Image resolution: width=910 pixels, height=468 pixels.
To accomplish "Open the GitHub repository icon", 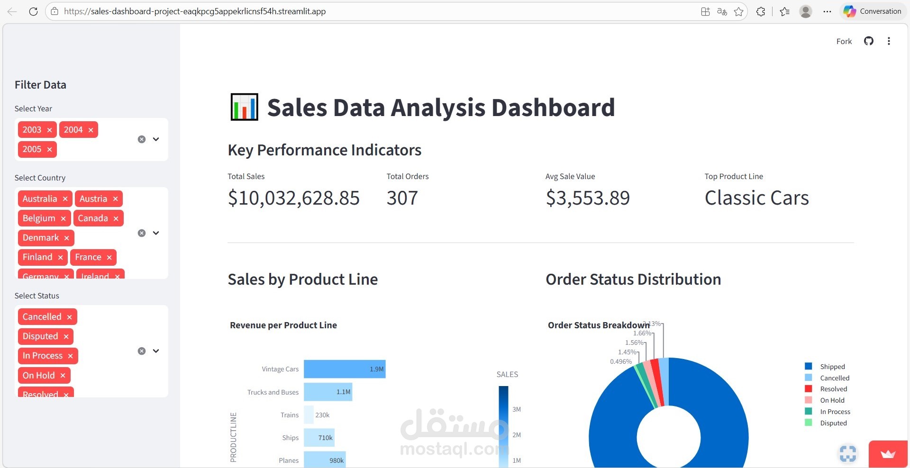I will (869, 41).
